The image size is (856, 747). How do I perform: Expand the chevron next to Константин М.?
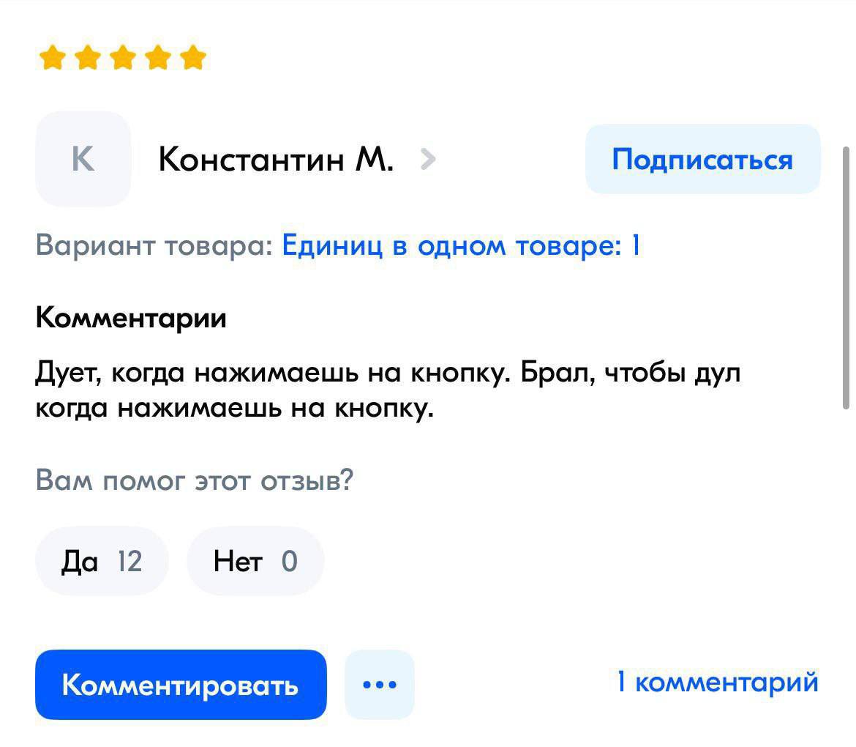click(x=428, y=158)
